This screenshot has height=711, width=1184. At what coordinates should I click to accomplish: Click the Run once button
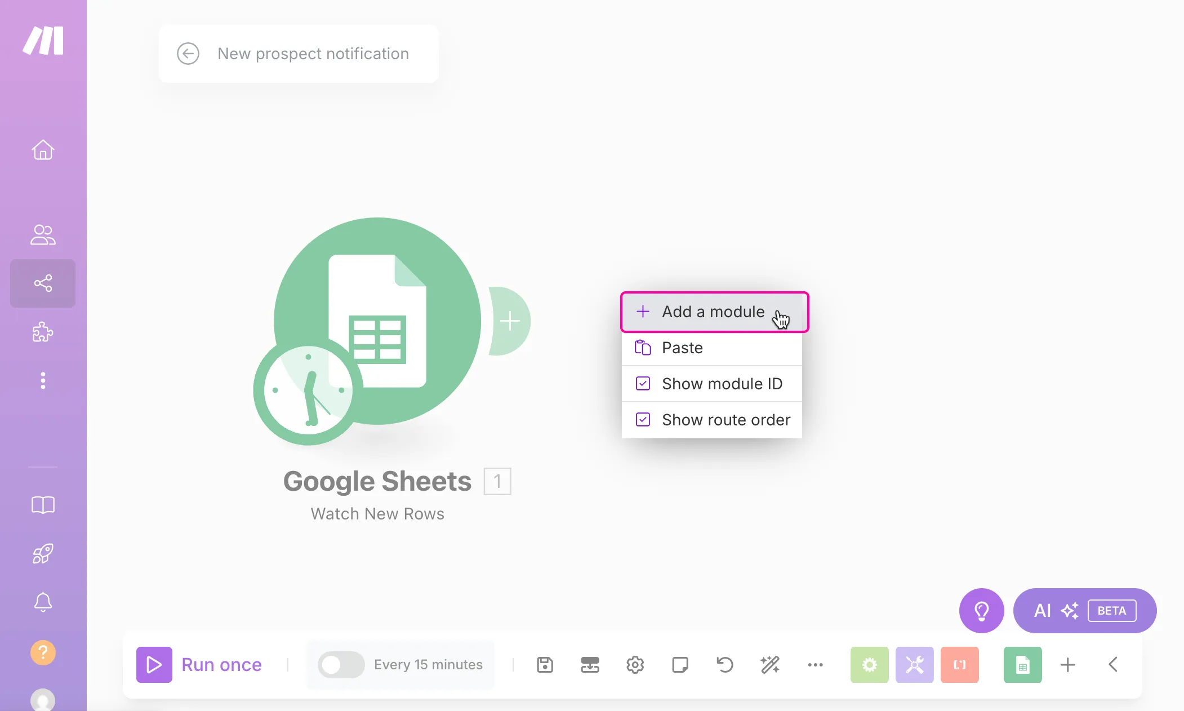point(199,665)
